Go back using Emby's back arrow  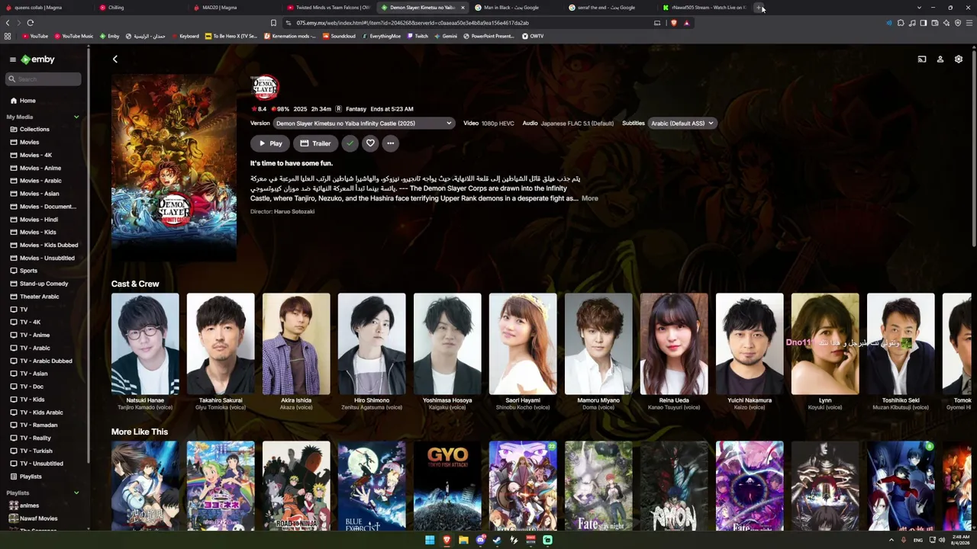coord(115,59)
